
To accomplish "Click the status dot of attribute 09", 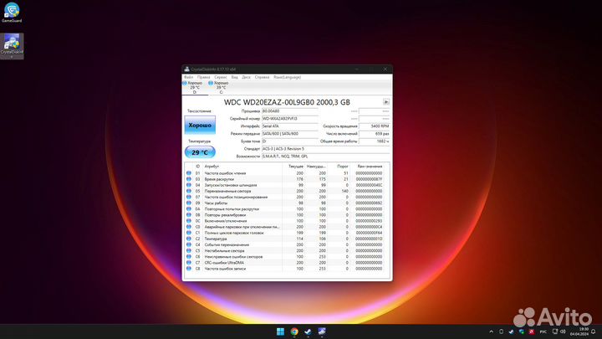I will pos(189,203).
